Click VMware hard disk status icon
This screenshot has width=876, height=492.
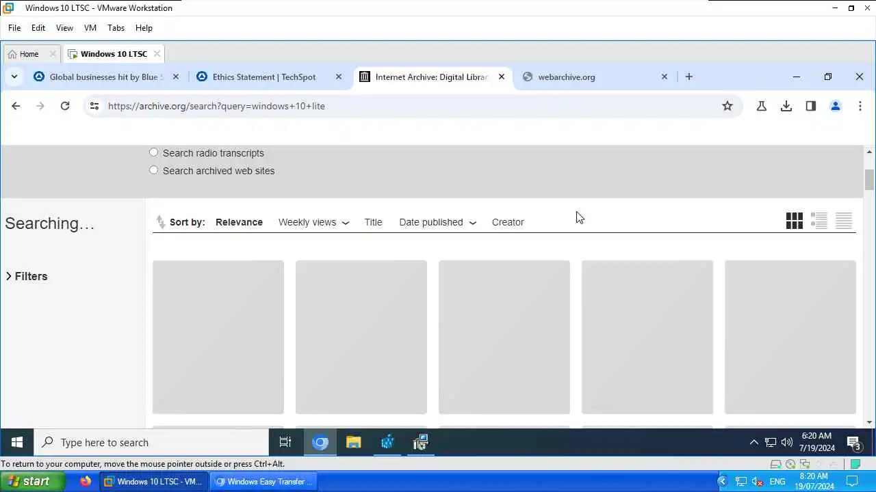point(776,464)
